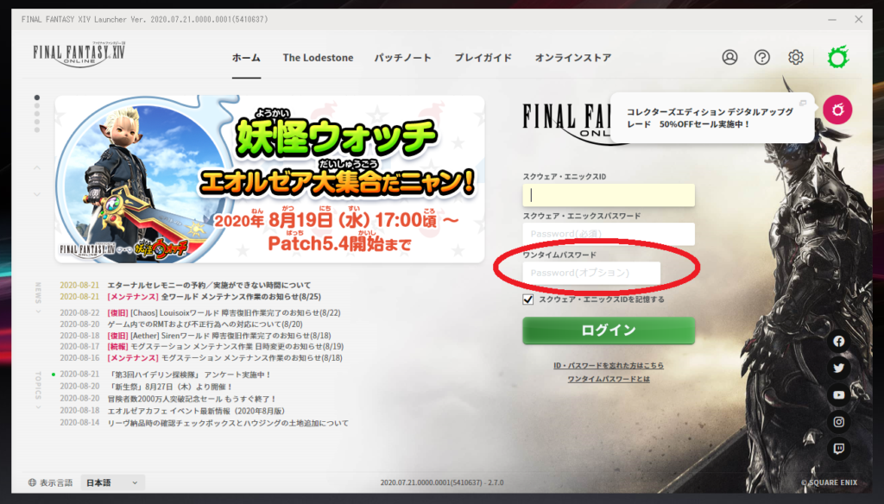The image size is (884, 504).
Task: Click the pop-out icon on the sale notification
Action: click(803, 104)
